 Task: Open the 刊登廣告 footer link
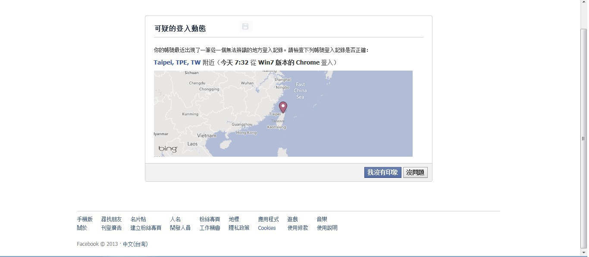(x=112, y=228)
